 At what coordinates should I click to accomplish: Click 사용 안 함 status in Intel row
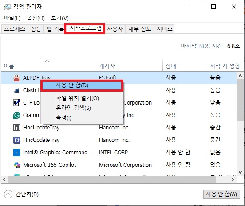click(x=178, y=153)
